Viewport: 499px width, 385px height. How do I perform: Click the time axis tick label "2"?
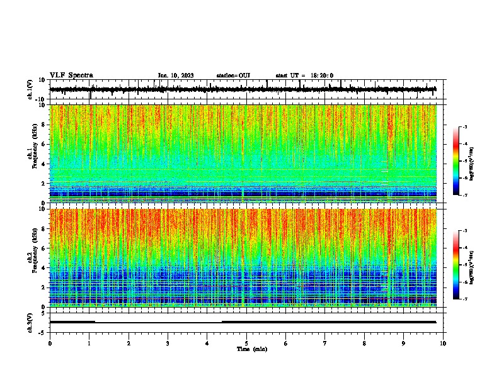(129, 343)
